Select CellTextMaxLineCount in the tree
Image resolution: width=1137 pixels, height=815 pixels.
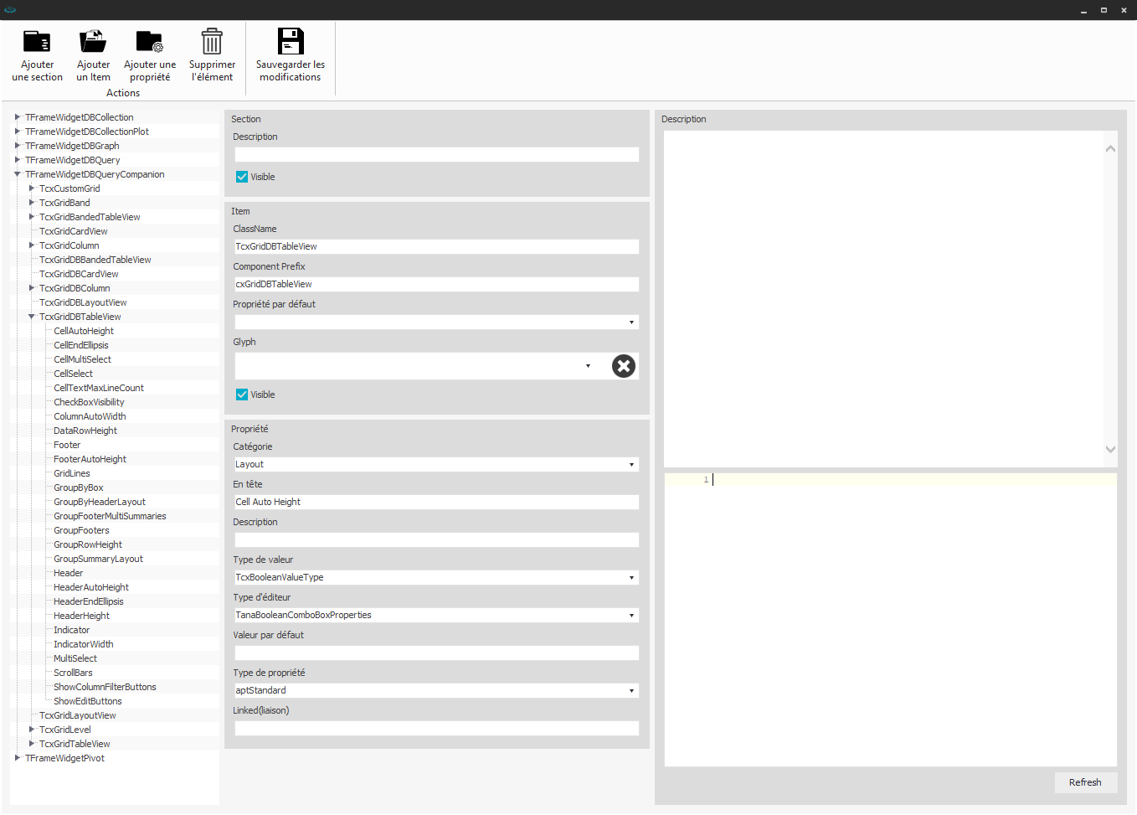[x=99, y=388]
